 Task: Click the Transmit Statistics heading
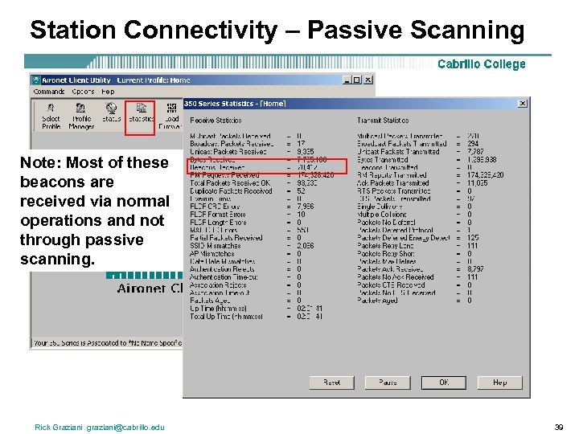point(383,121)
